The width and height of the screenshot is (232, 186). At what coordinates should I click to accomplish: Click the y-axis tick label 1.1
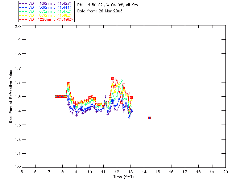[18, 154]
